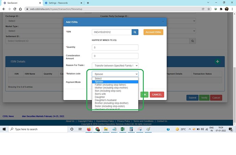Select Son's wife option
This screenshot has width=236, height=155.
115,94
